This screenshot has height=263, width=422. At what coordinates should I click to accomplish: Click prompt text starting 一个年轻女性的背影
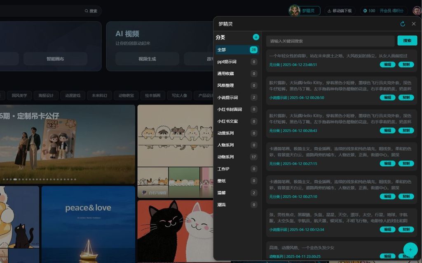tap(338, 56)
